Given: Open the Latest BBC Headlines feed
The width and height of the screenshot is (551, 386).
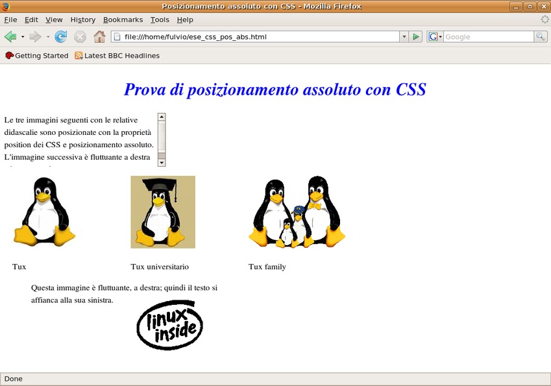Looking at the screenshot, I should coord(117,56).
